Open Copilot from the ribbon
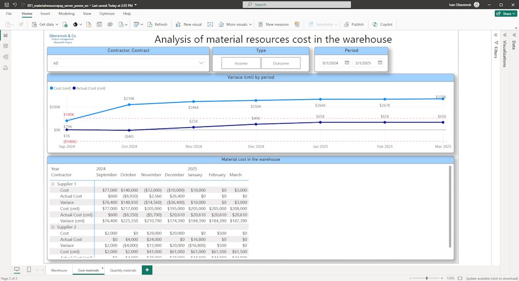 [x=382, y=25]
